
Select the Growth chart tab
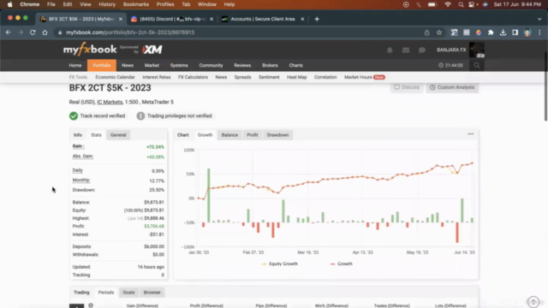tap(205, 135)
